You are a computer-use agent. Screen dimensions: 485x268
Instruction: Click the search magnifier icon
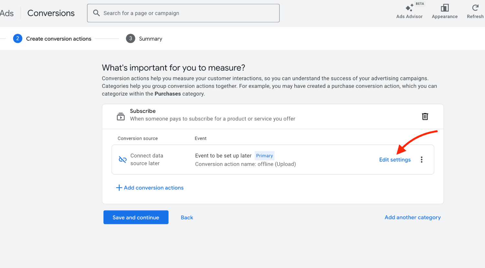(96, 13)
